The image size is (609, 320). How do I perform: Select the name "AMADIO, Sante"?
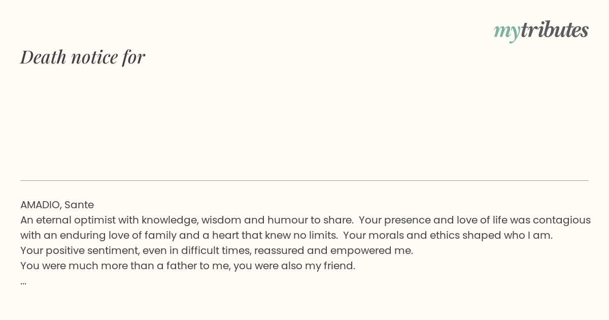coord(57,205)
